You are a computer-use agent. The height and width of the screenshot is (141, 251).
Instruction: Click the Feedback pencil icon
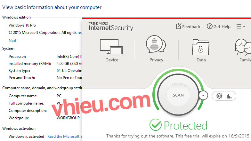click(x=179, y=26)
